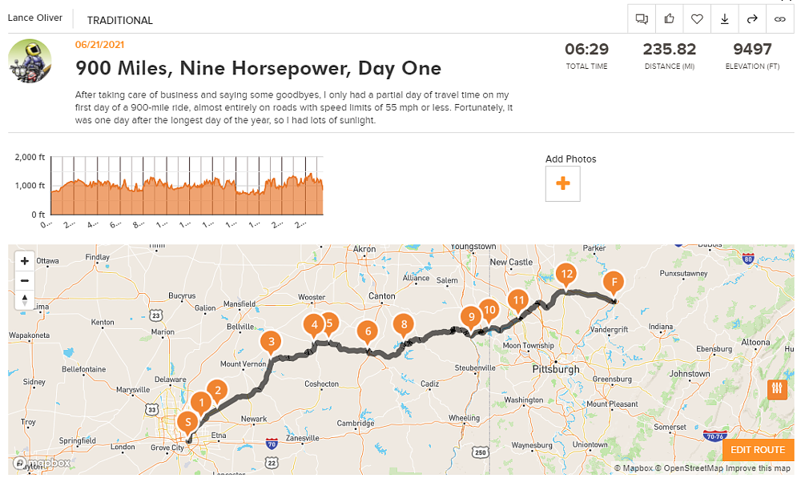Image resolution: width=801 pixels, height=482 pixels.
Task: Click the rider avatar thumbnail
Action: 30,61
